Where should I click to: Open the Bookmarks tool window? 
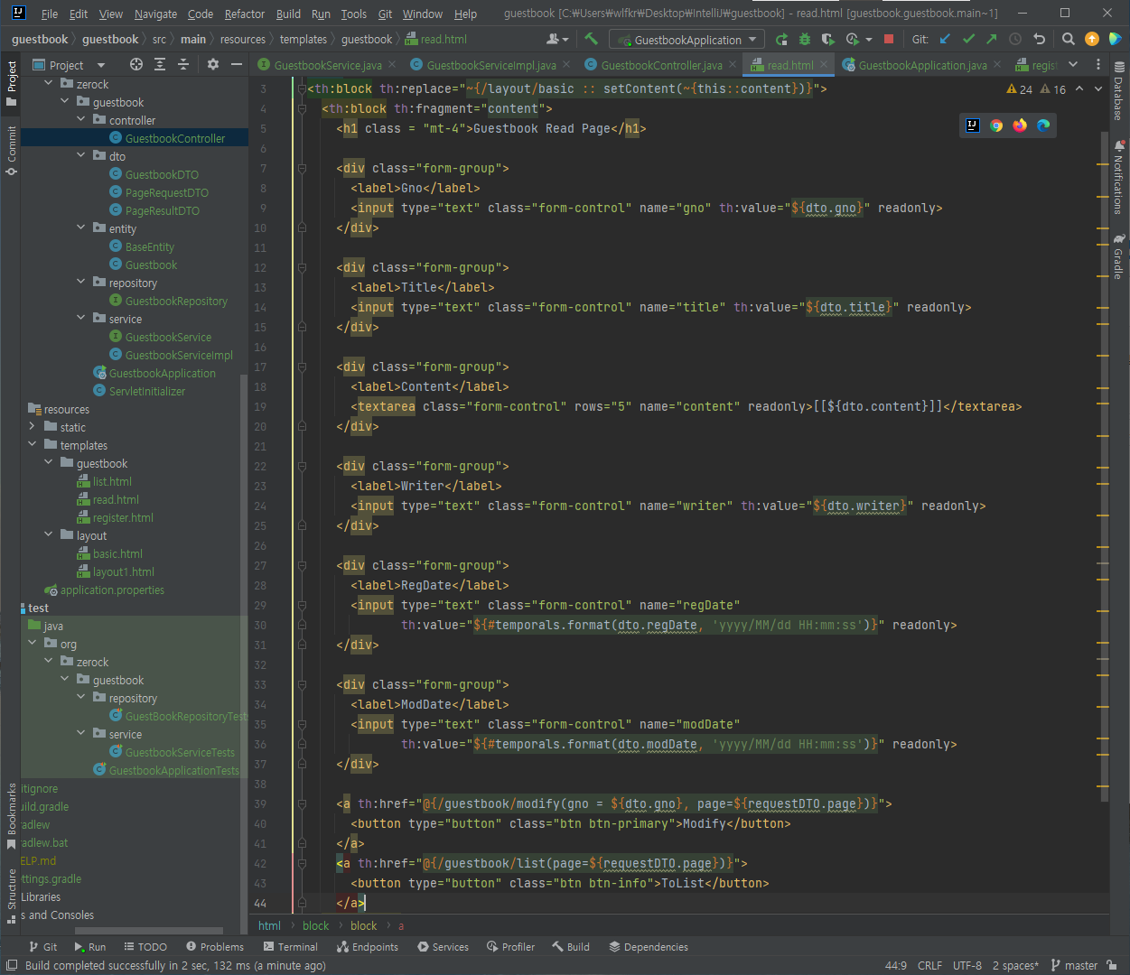click(11, 816)
